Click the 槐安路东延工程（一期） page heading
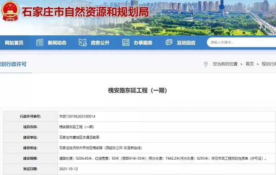The width and height of the screenshot is (276, 175). pos(138,90)
